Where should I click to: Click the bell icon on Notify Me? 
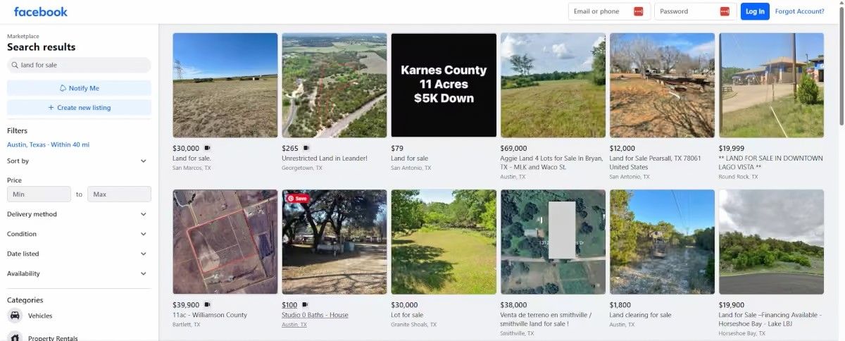coord(63,88)
